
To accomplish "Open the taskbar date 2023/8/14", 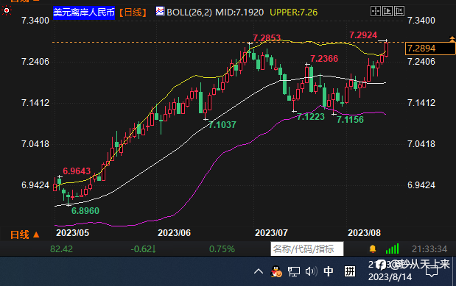I will click(390, 277).
